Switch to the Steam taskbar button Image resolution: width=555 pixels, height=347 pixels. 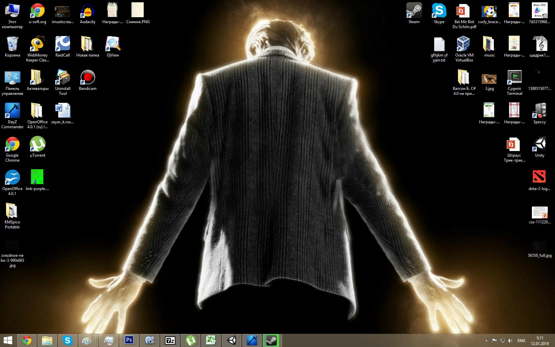pyautogui.click(x=272, y=340)
